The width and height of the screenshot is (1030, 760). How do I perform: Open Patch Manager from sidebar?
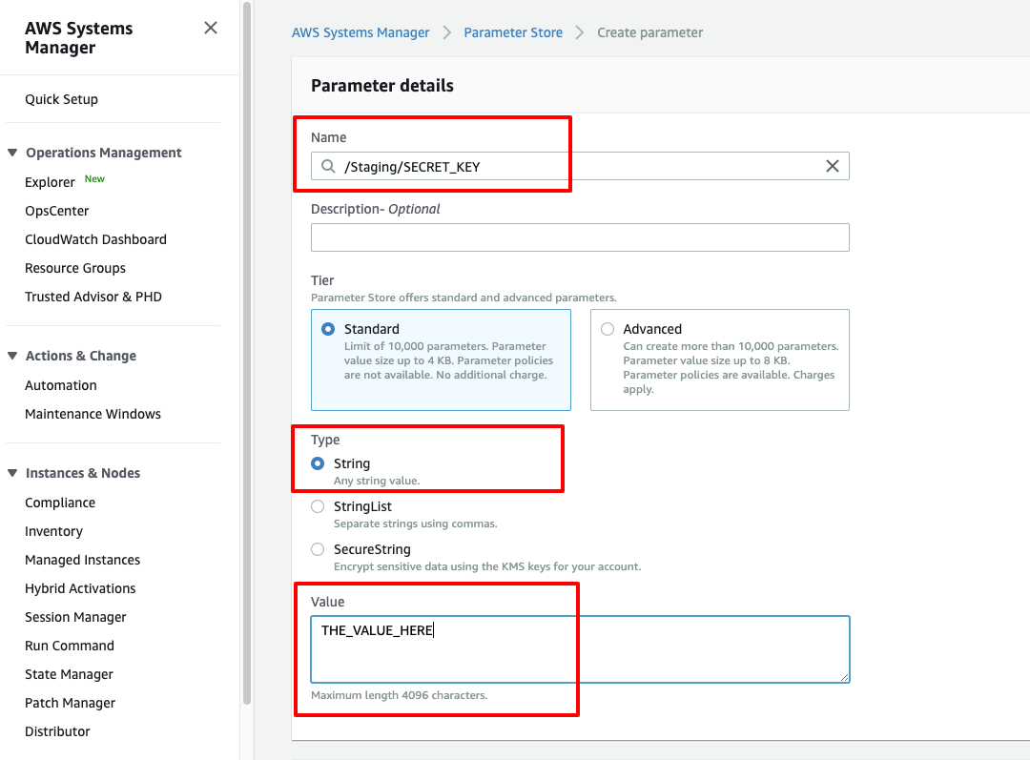tap(70, 703)
